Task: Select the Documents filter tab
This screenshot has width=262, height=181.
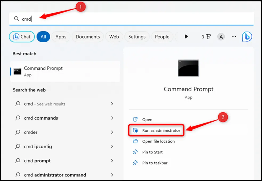Action: tap(88, 37)
